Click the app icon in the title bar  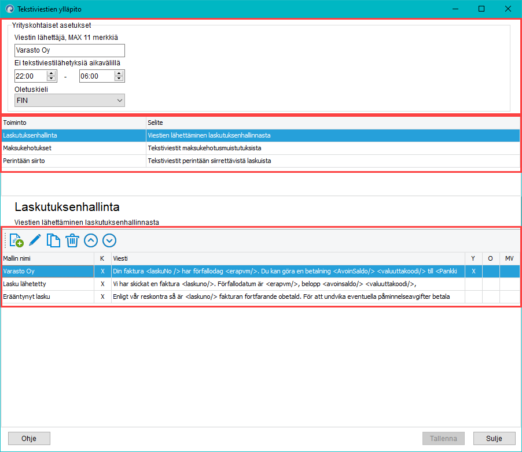click(10, 9)
